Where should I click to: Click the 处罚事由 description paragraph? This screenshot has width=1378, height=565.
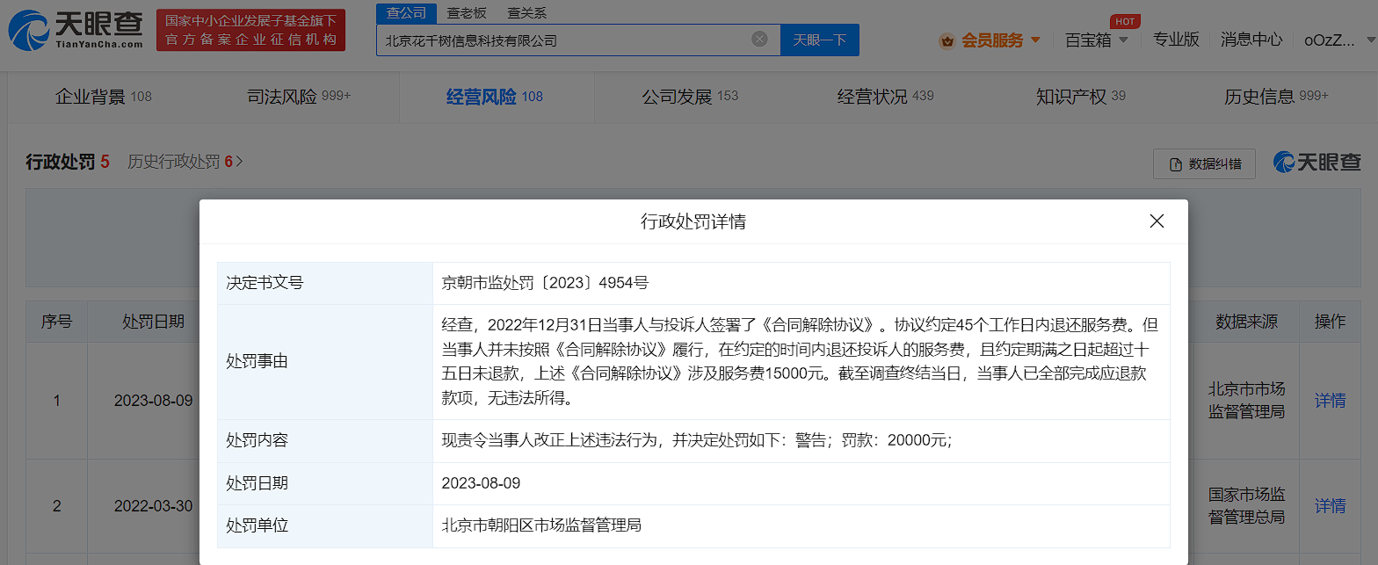click(801, 362)
